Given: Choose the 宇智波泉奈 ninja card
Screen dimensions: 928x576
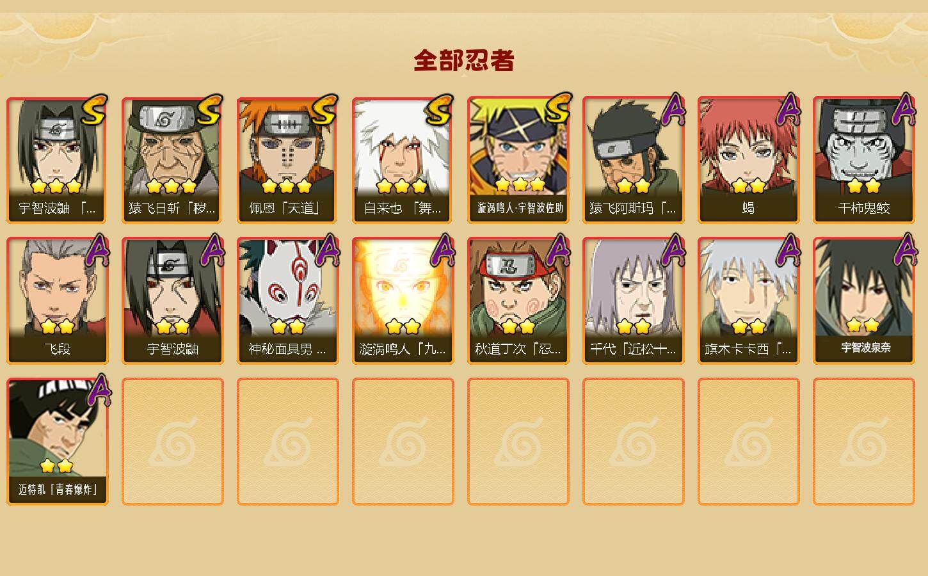Looking at the screenshot, I should pos(864,301).
